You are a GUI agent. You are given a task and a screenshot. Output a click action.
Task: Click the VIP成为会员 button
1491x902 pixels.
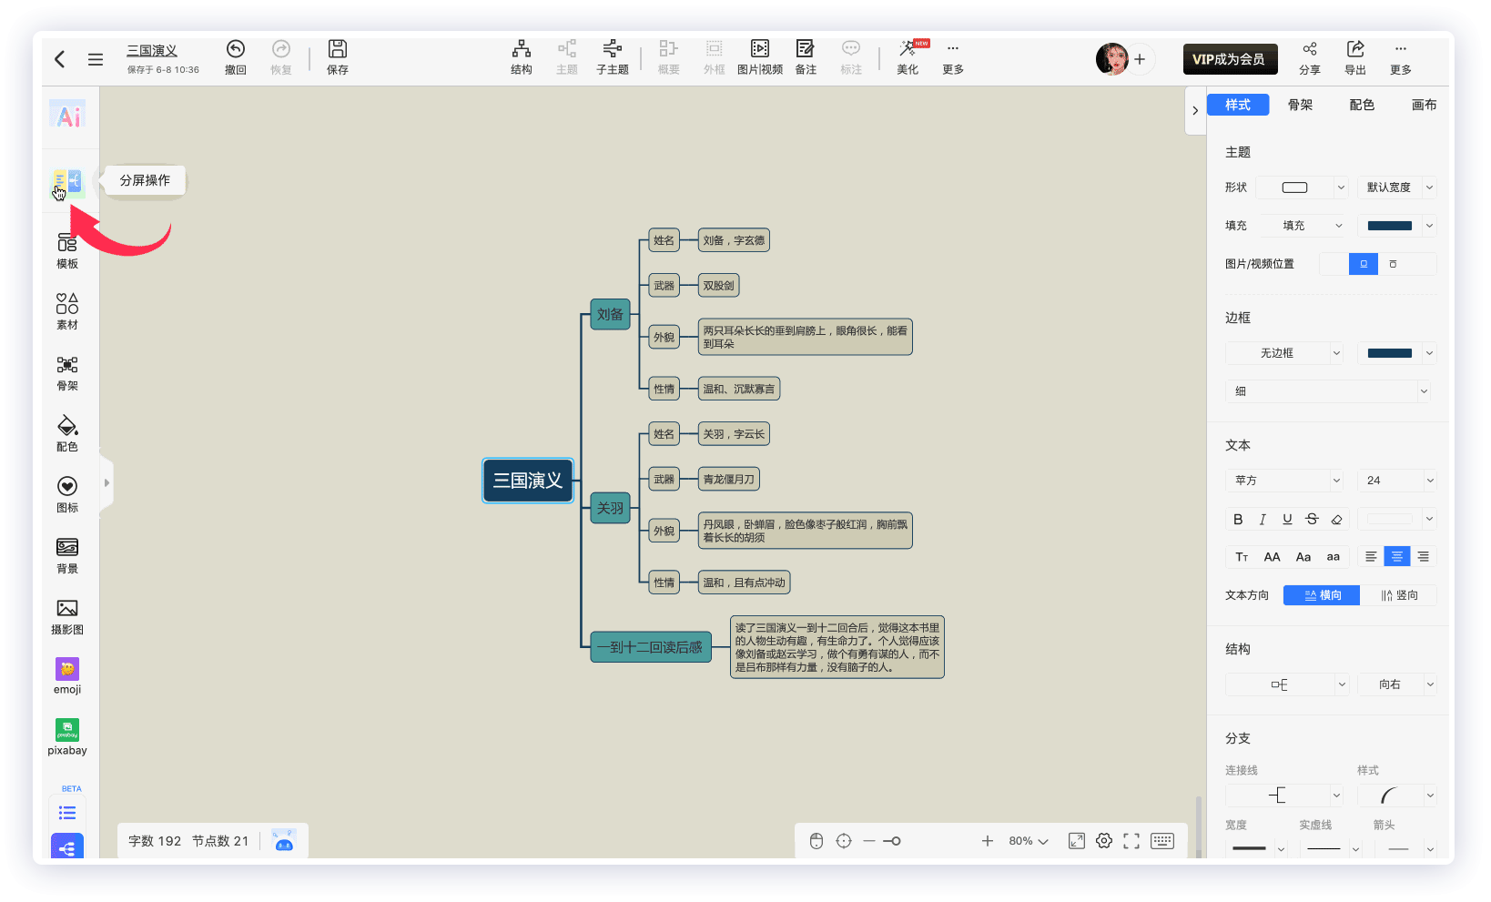[1229, 59]
